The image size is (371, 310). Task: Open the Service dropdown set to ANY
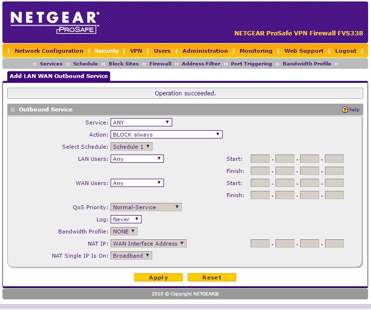pyautogui.click(x=141, y=123)
